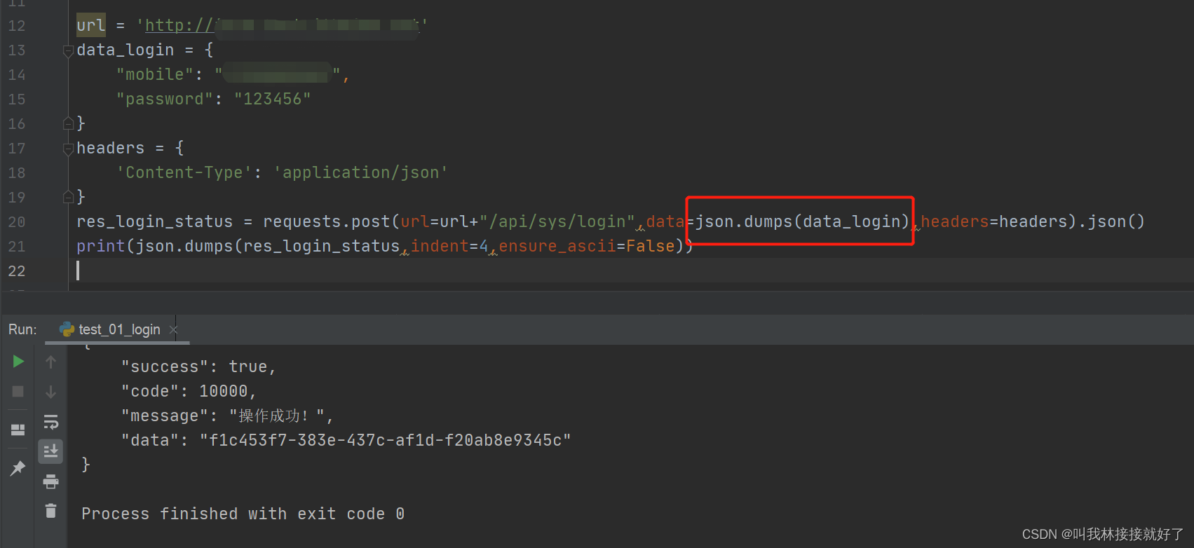Viewport: 1194px width, 548px height.
Task: Collapse the data_login dict fold on line 13
Action: pyautogui.click(x=68, y=50)
